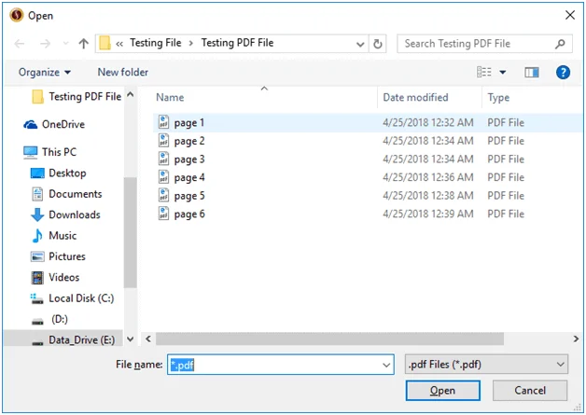Expand the view options dropdown arrow

[503, 72]
